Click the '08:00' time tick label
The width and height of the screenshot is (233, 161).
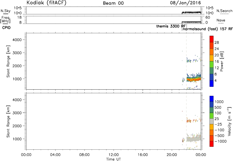coord(84,155)
